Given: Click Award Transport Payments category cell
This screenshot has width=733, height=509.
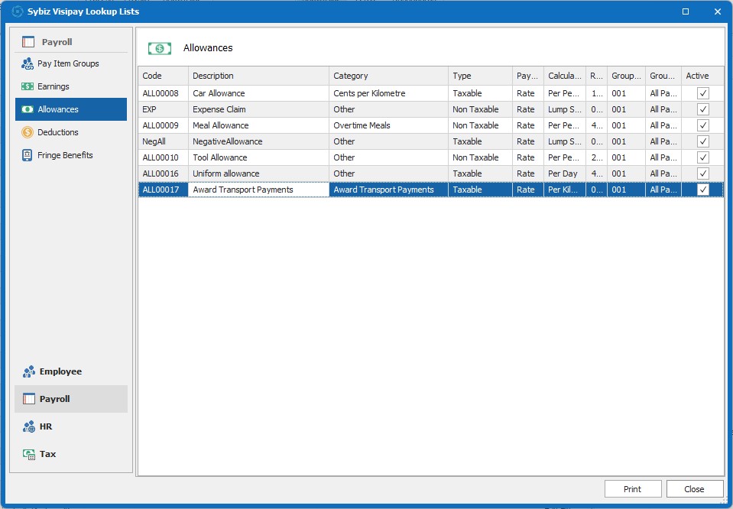Looking at the screenshot, I should 388,190.
